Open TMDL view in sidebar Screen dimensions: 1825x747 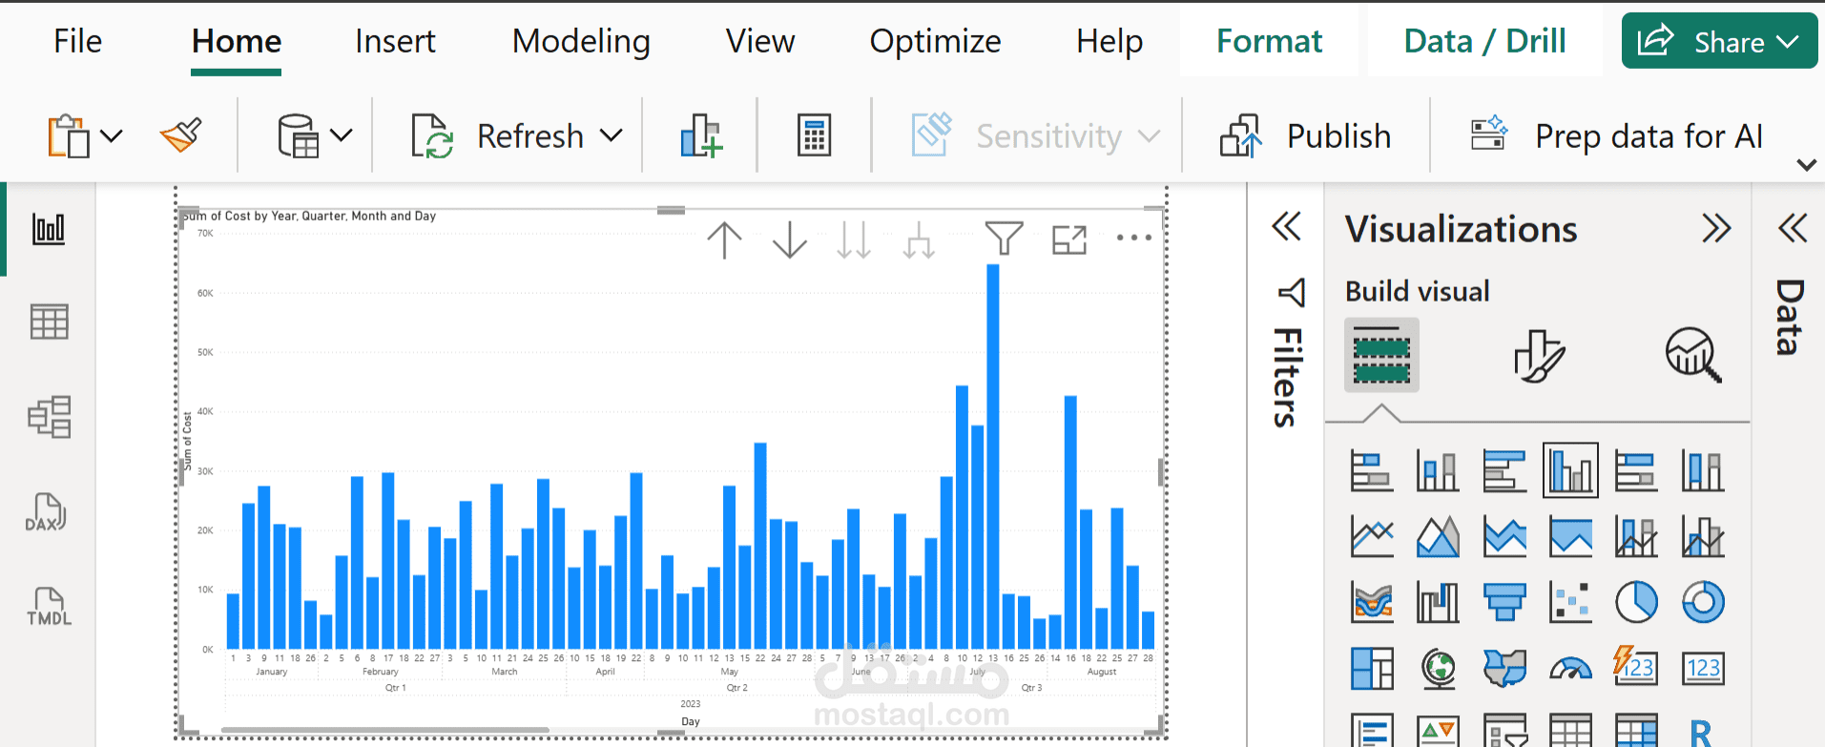pos(48,607)
